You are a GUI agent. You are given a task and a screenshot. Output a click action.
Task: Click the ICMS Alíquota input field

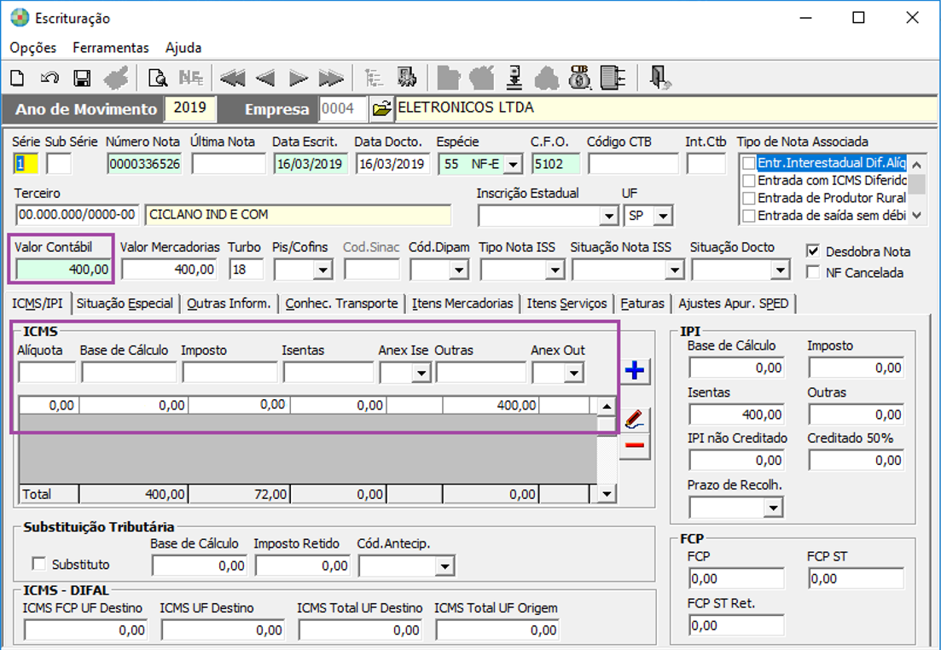(x=47, y=373)
